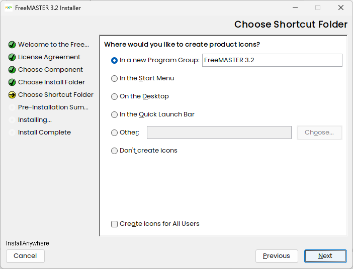Image resolution: width=353 pixels, height=269 pixels.
Task: Click the grey step bullet beside Install Complete
Action: coord(12,132)
